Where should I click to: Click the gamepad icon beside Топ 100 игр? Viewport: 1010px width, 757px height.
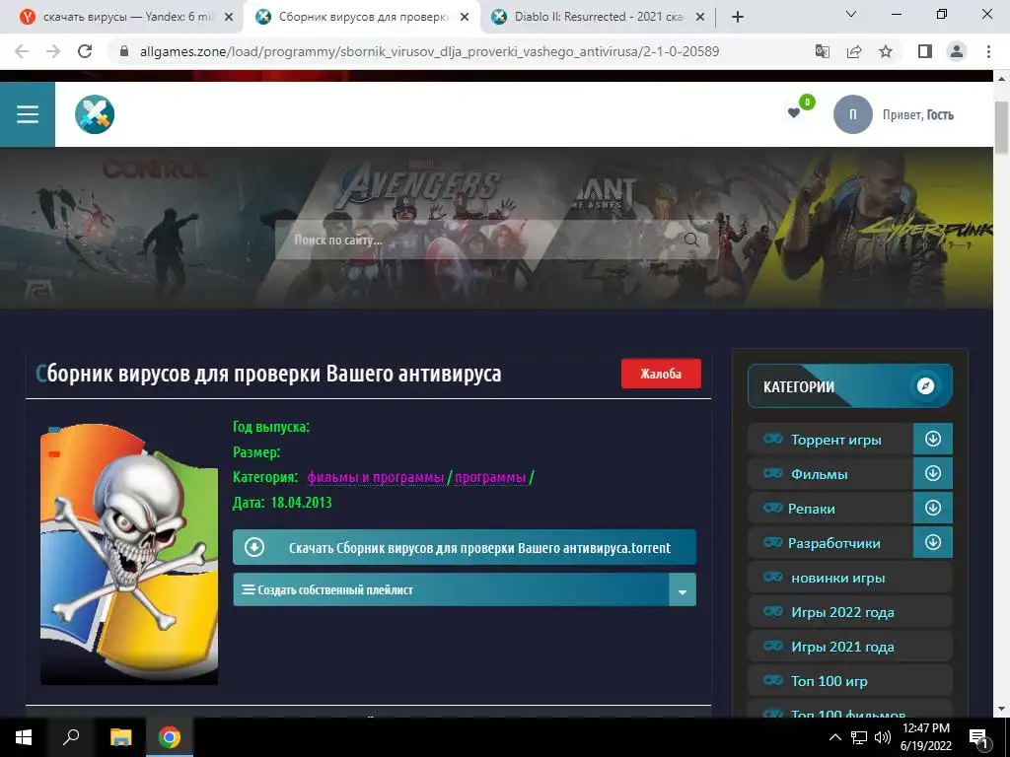pyautogui.click(x=773, y=680)
